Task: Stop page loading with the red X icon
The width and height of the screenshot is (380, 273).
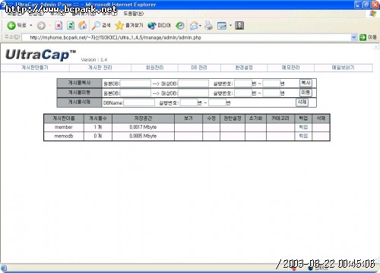Action: point(59,25)
